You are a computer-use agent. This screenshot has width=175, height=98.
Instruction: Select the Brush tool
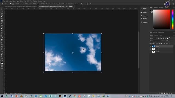(2, 28)
